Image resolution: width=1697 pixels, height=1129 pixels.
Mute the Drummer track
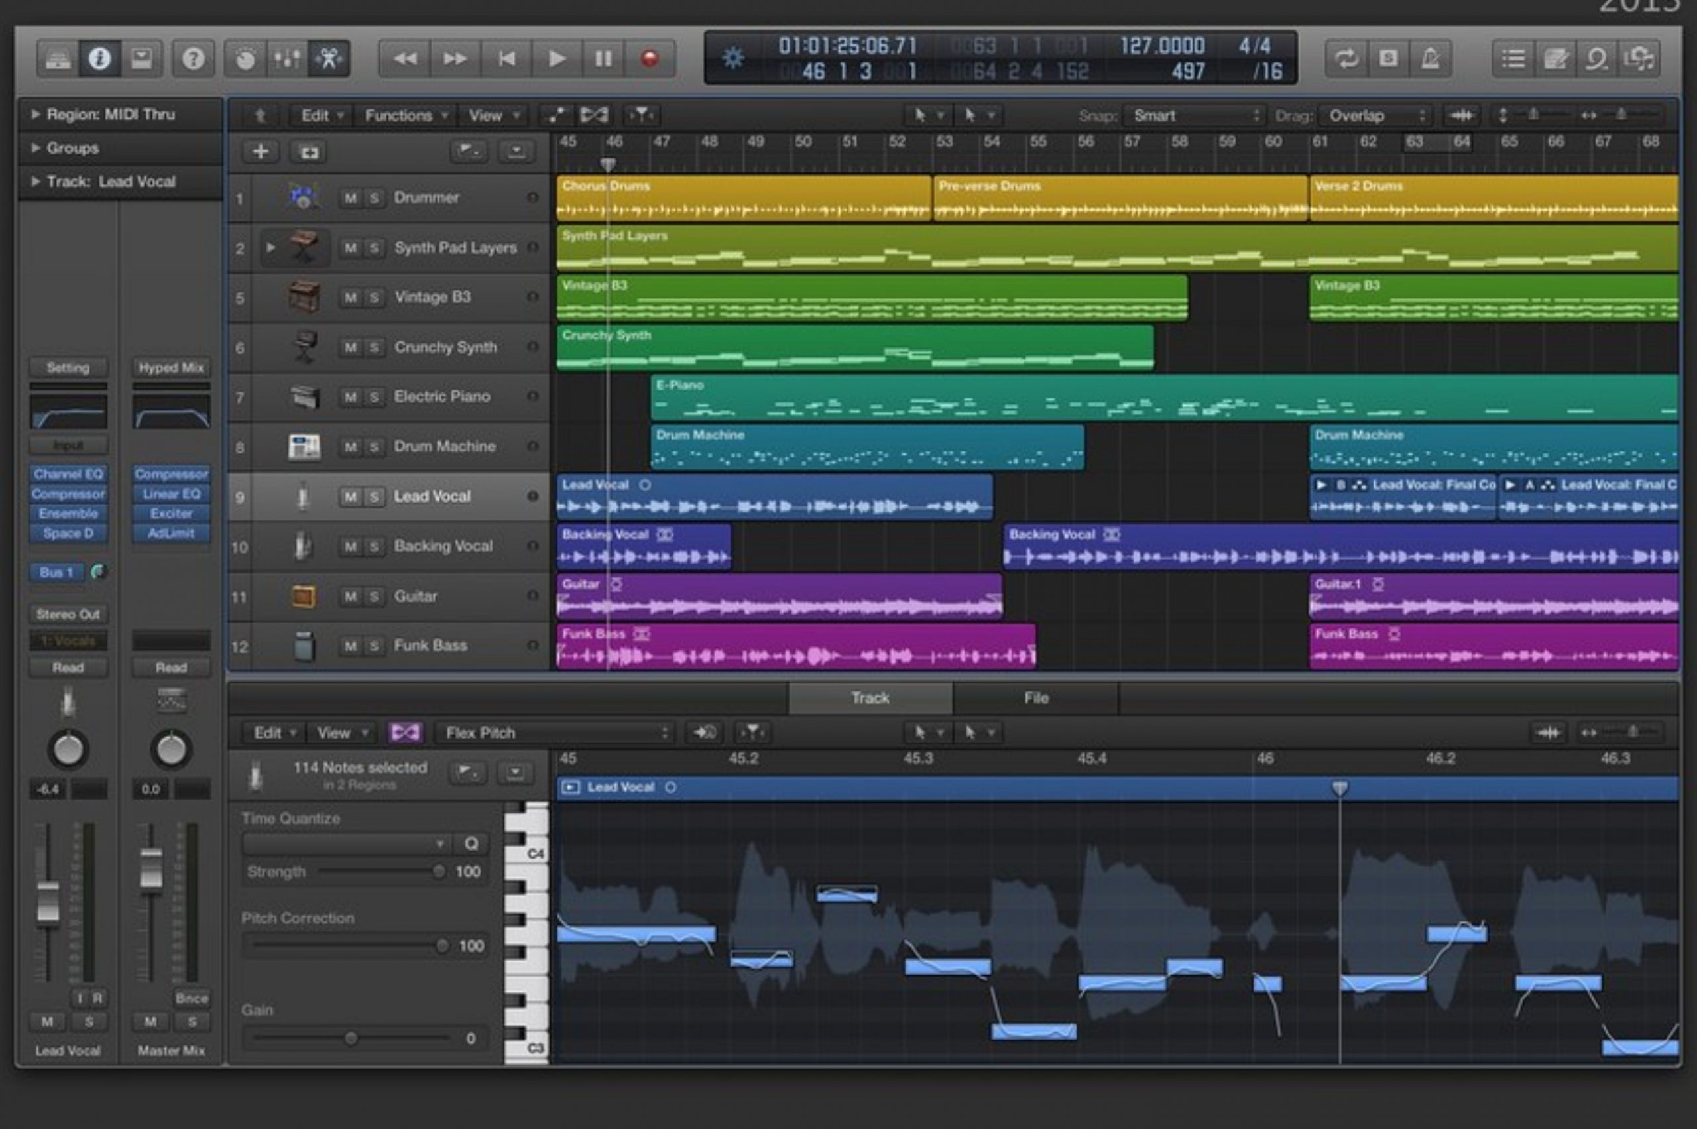350,198
